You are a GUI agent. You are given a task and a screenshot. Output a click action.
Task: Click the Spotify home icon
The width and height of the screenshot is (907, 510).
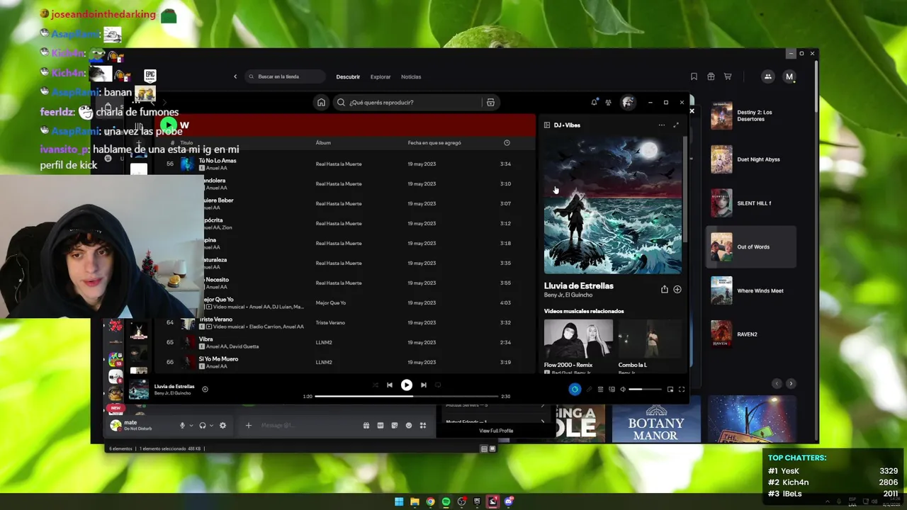pyautogui.click(x=321, y=102)
